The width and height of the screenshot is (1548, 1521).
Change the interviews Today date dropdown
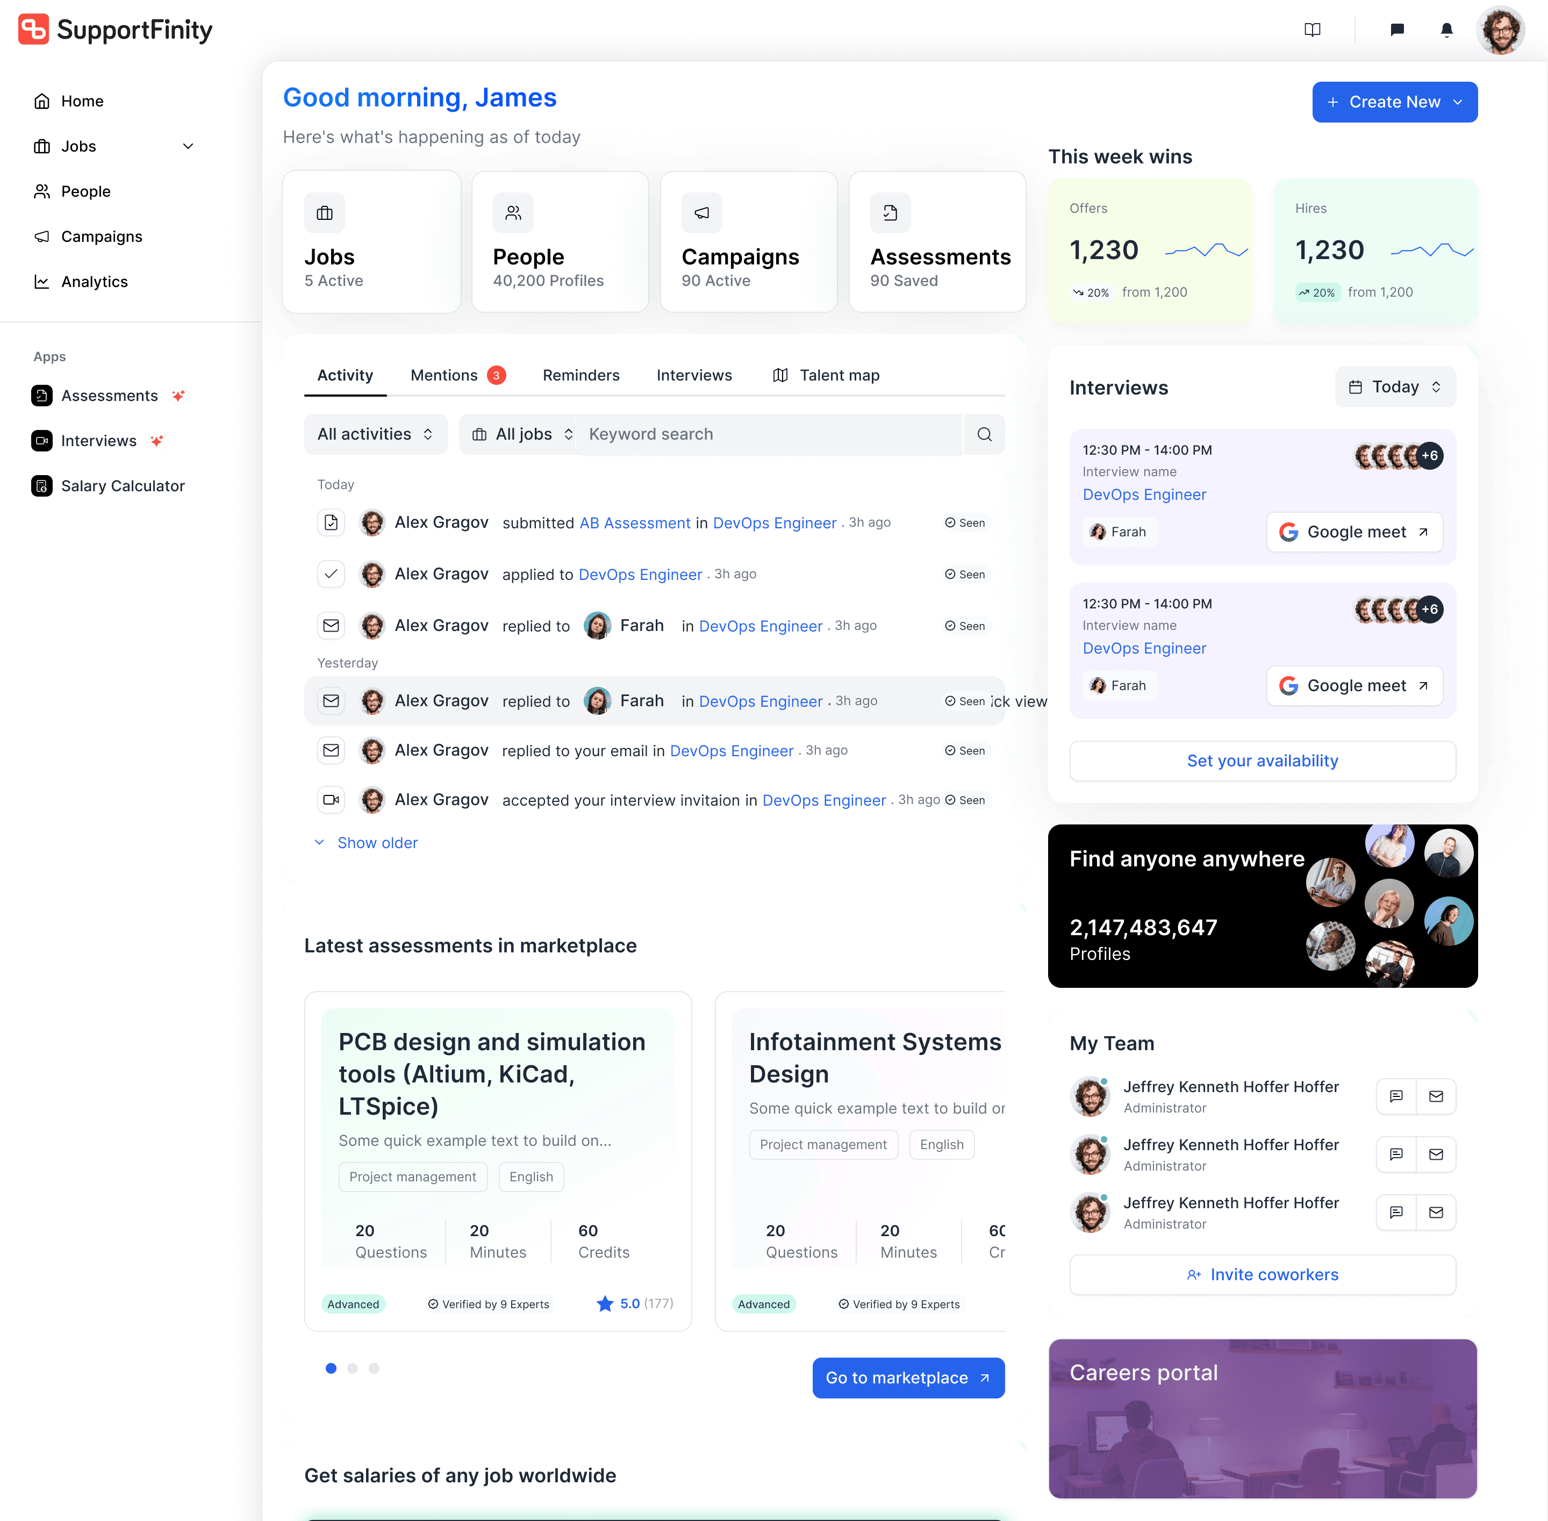[1395, 386]
